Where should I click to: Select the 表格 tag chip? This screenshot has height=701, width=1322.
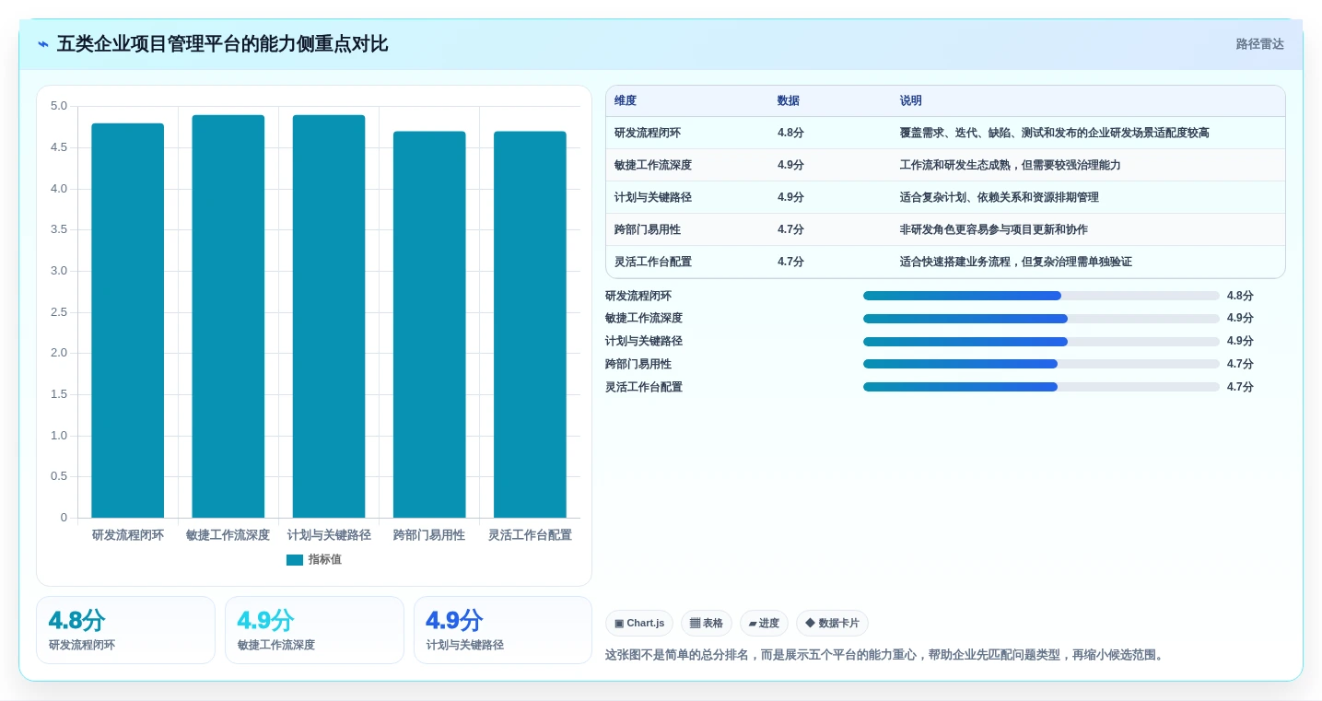pos(707,624)
